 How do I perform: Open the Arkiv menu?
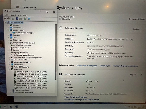point(6,15)
